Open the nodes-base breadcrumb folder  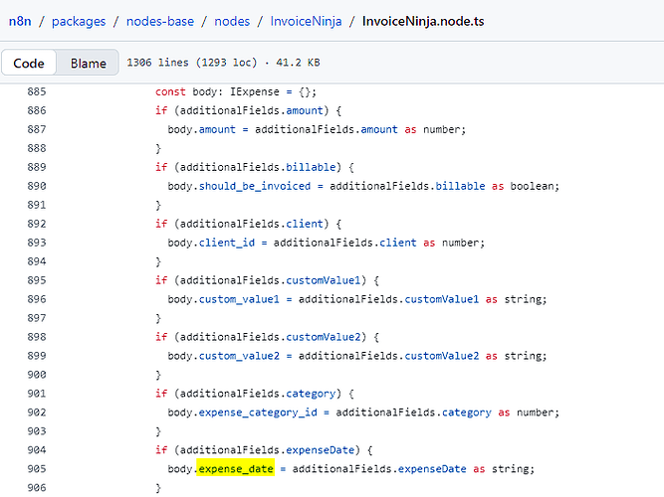click(x=168, y=20)
